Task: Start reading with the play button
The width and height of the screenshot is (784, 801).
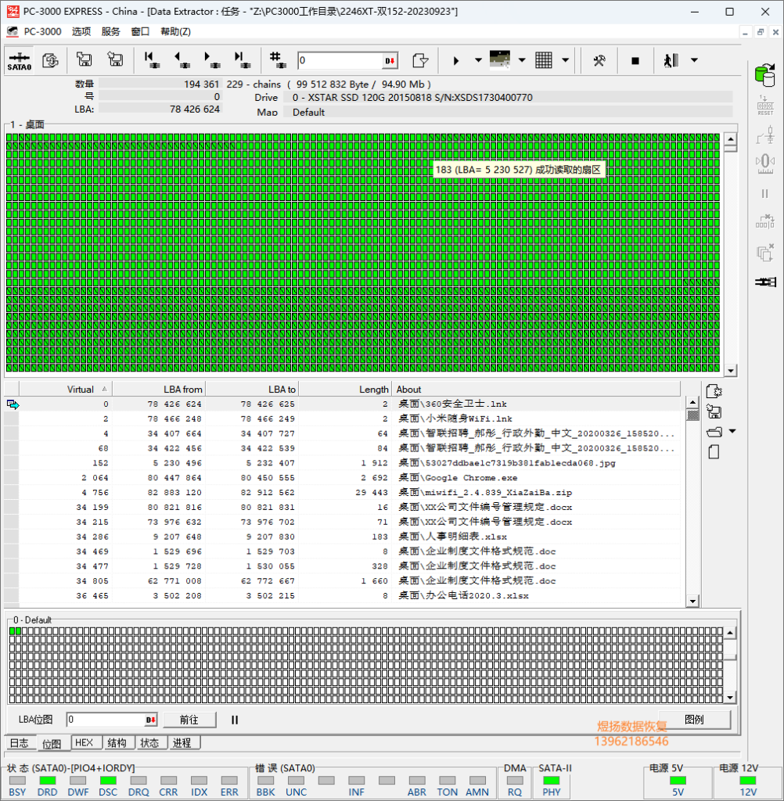Action: pyautogui.click(x=456, y=61)
